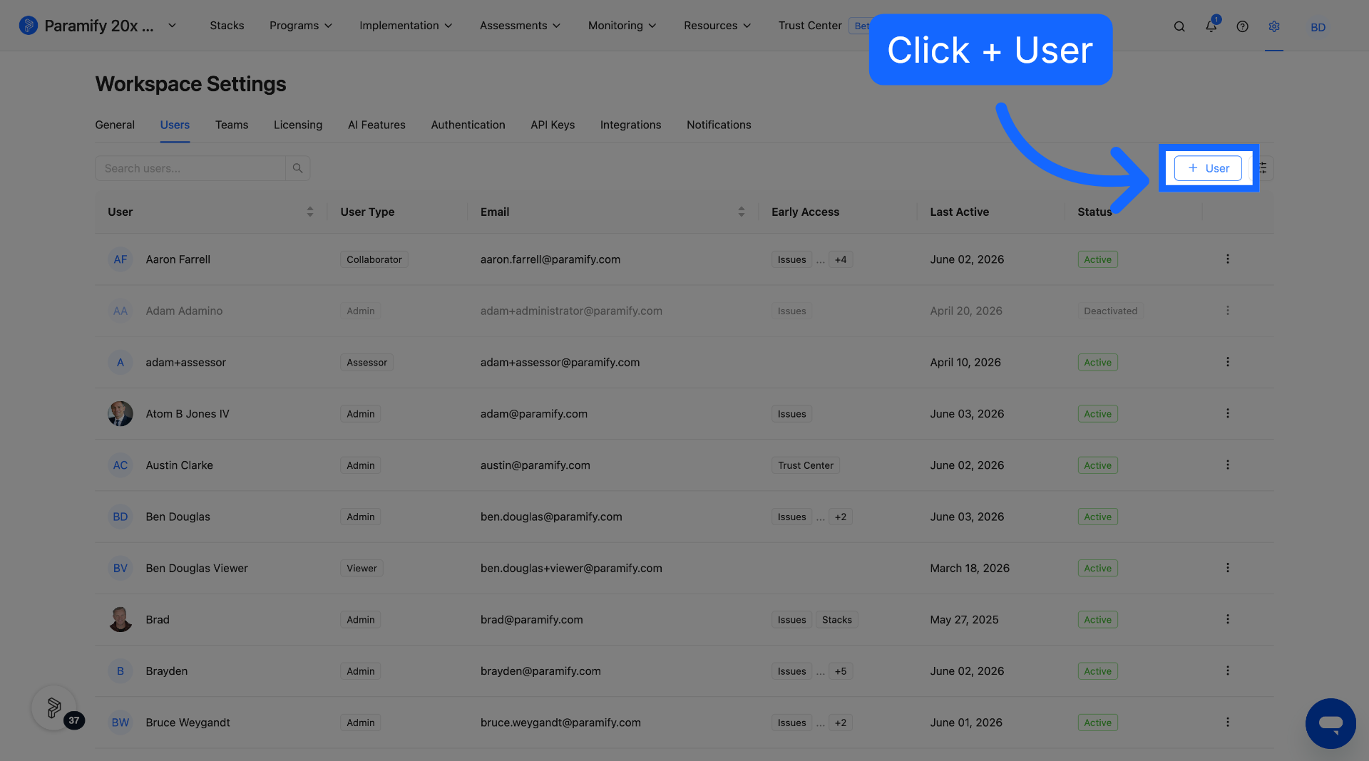Open the settings gear icon

[x=1274, y=26]
